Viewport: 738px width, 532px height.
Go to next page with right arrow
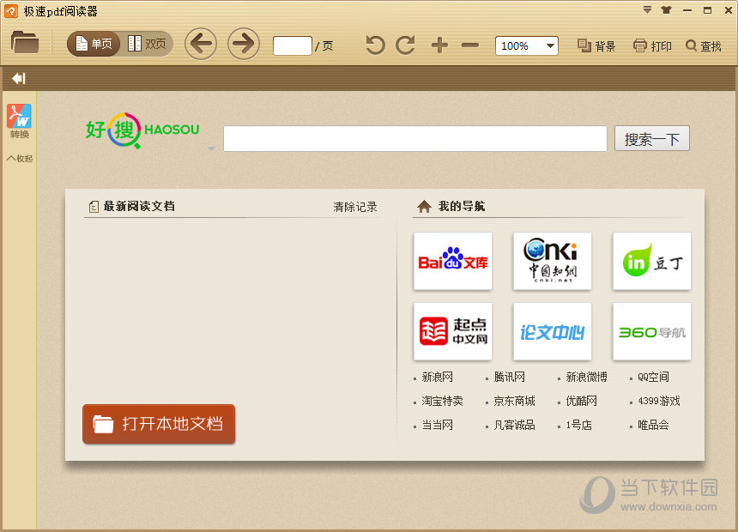(x=244, y=44)
